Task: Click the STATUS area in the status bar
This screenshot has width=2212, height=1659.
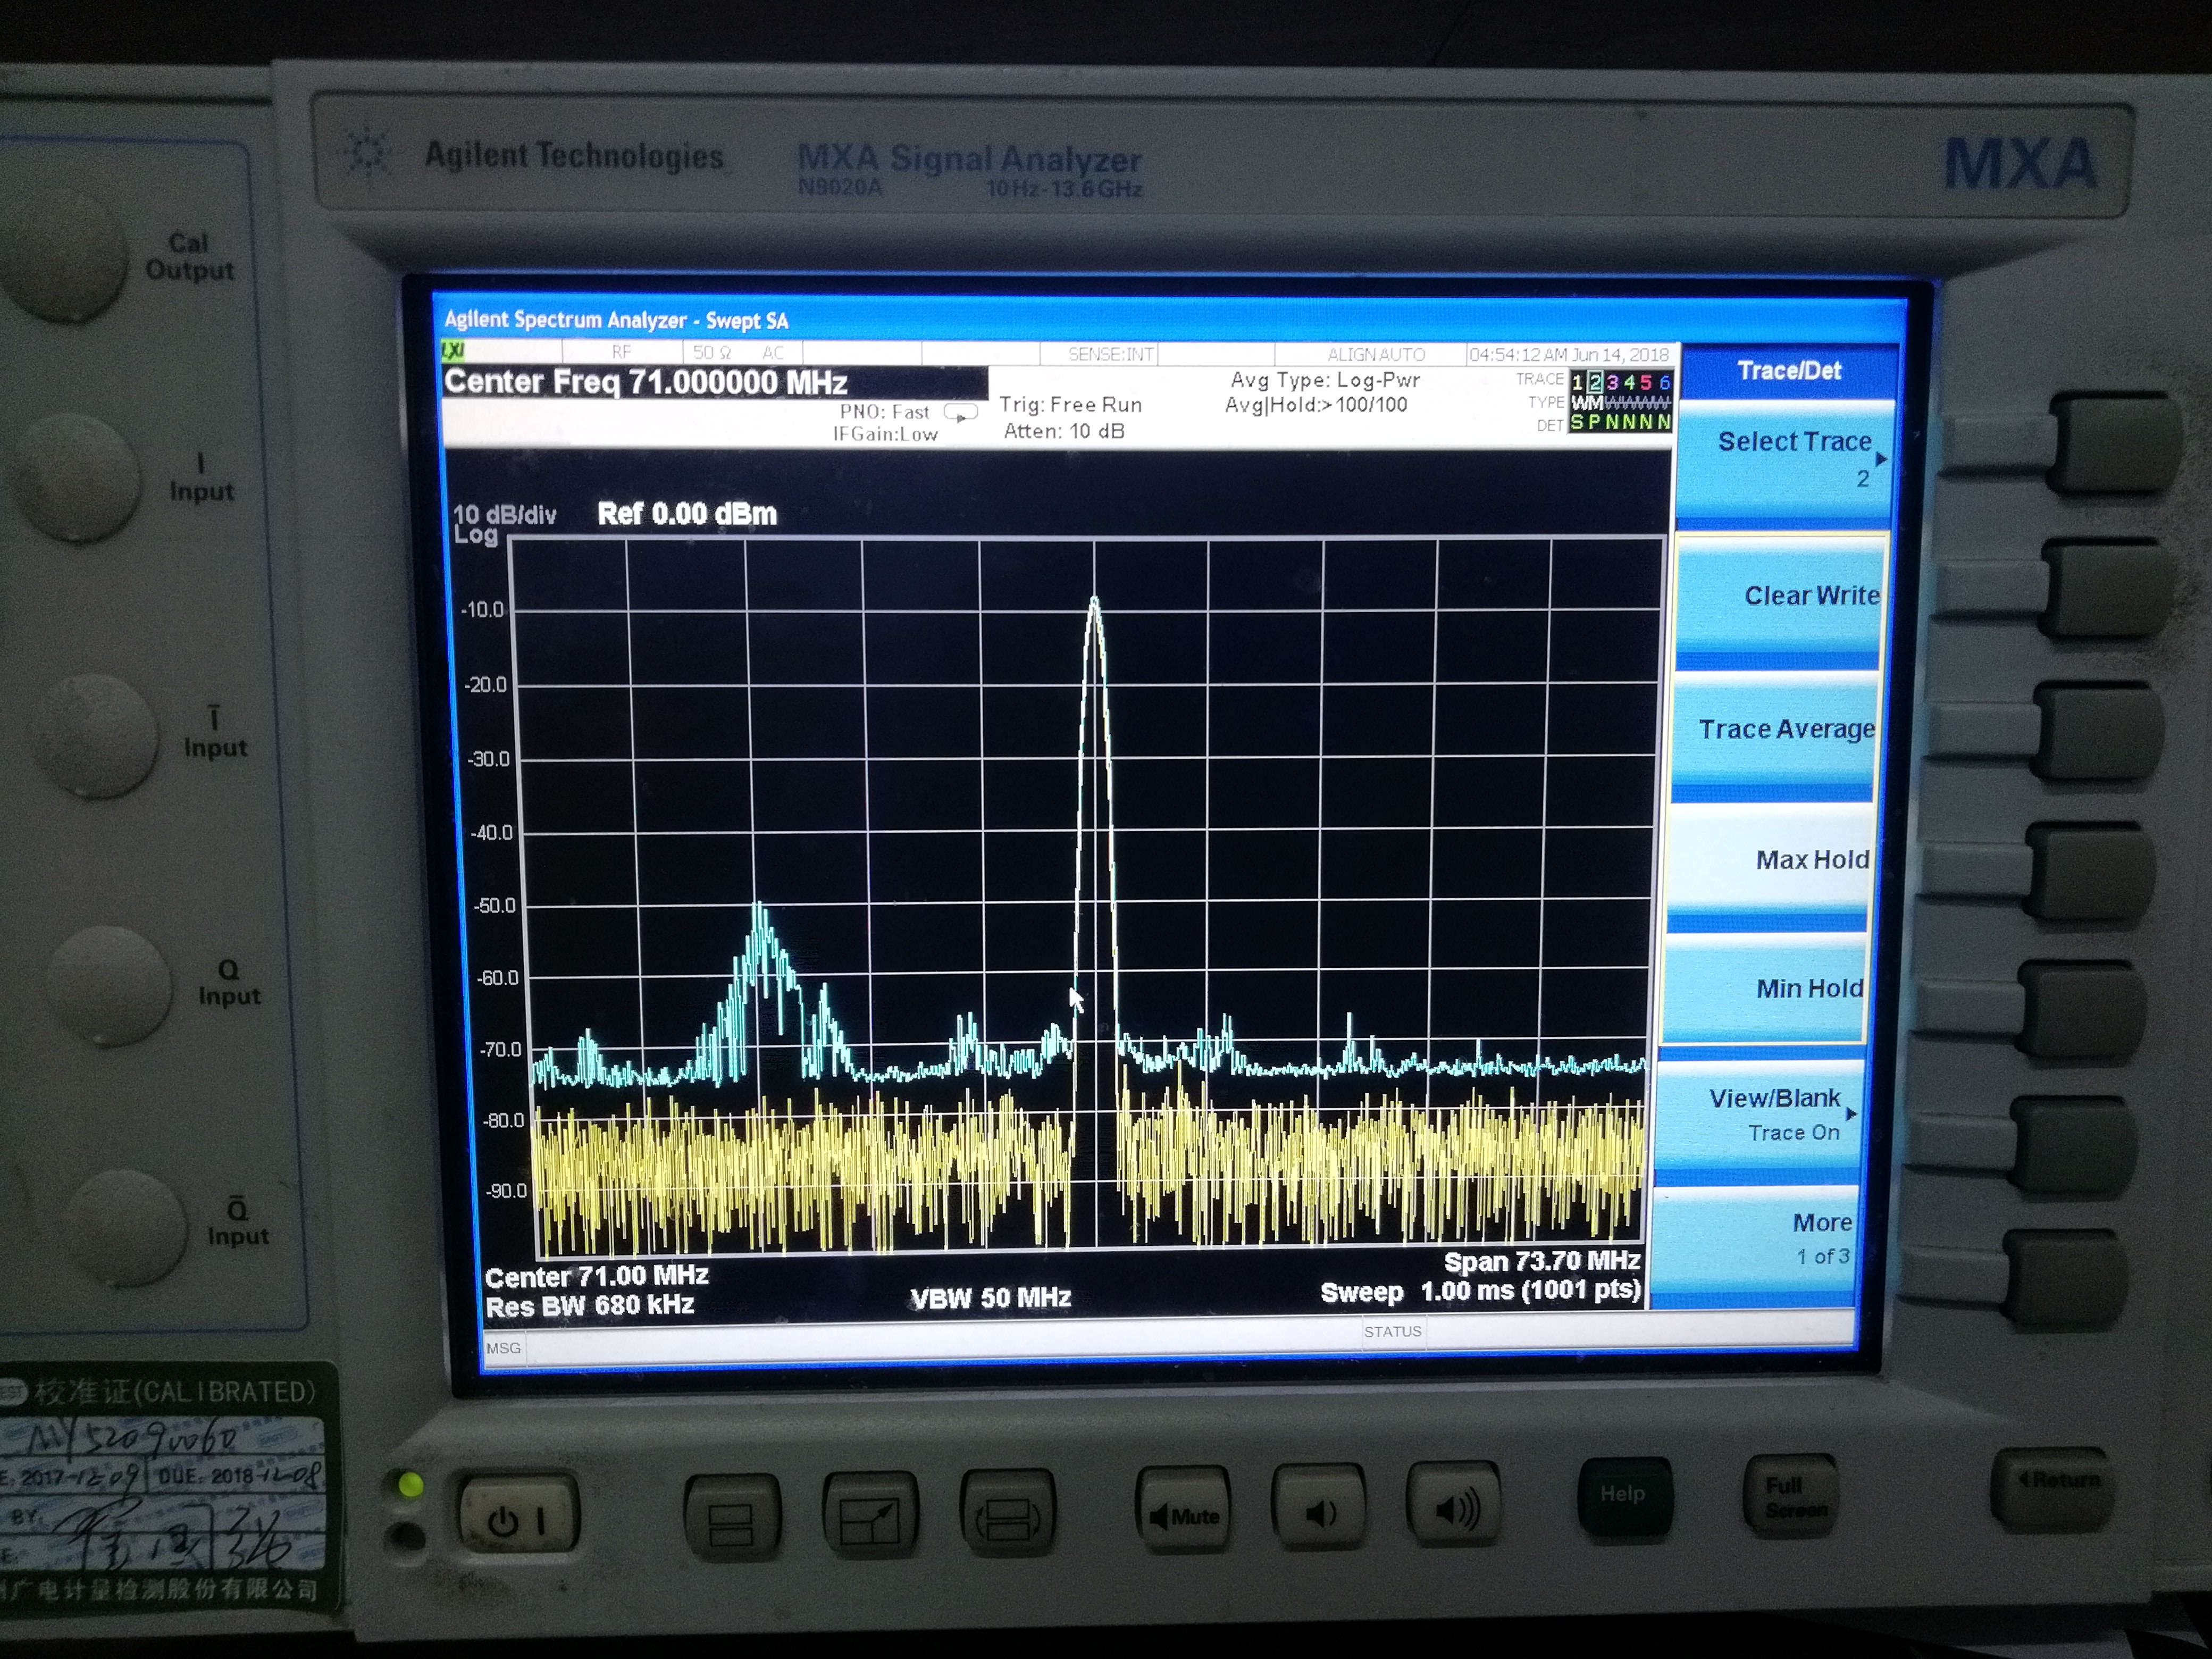Action: 1392,1331
